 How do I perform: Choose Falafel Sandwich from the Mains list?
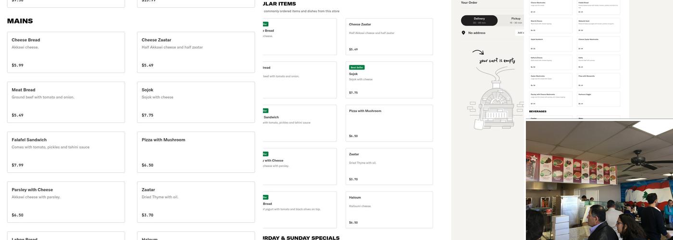point(66,152)
